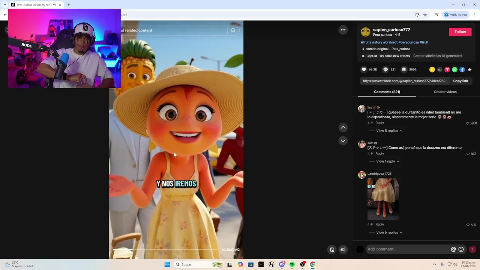
Task: Open the #fruits hashtag
Action: click(366, 42)
